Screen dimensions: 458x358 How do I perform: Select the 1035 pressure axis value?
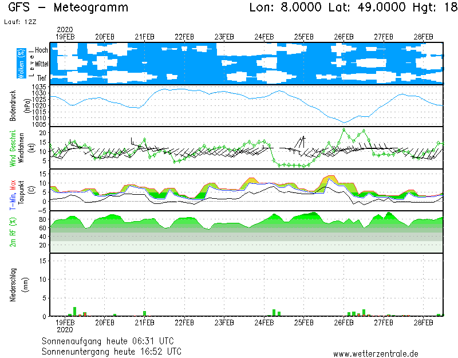coord(39,87)
